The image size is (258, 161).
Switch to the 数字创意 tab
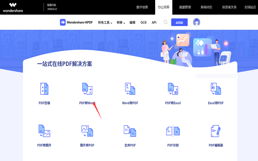(x=142, y=7)
